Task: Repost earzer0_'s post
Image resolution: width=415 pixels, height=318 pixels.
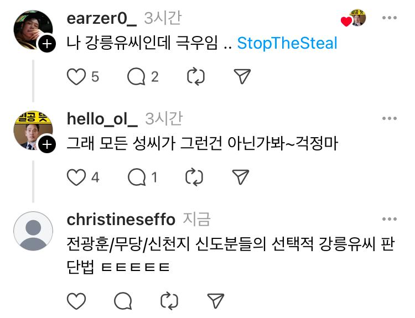Action: tap(196, 77)
